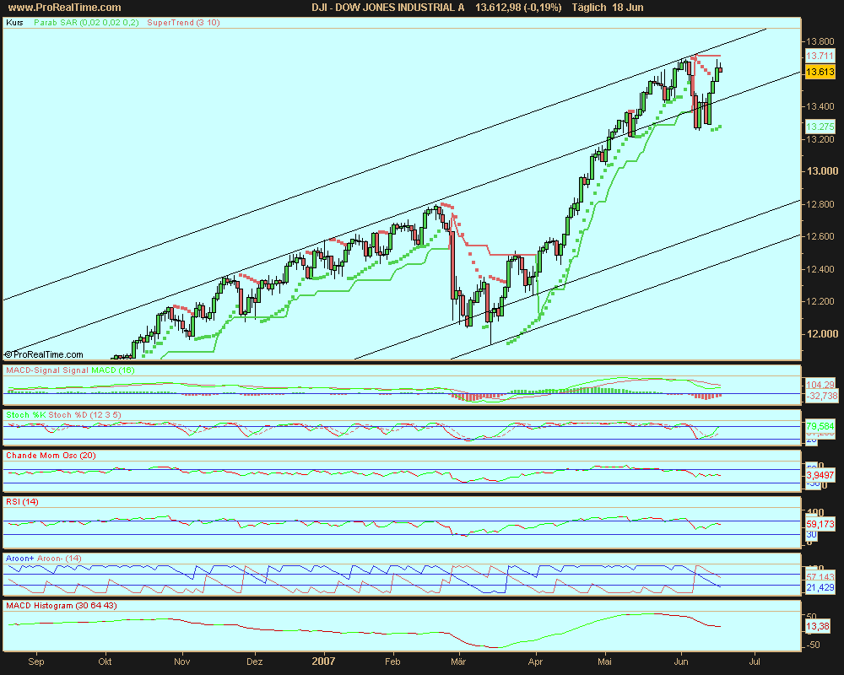Click the Täglich timeframe label
The width and height of the screenshot is (844, 675).
click(589, 8)
